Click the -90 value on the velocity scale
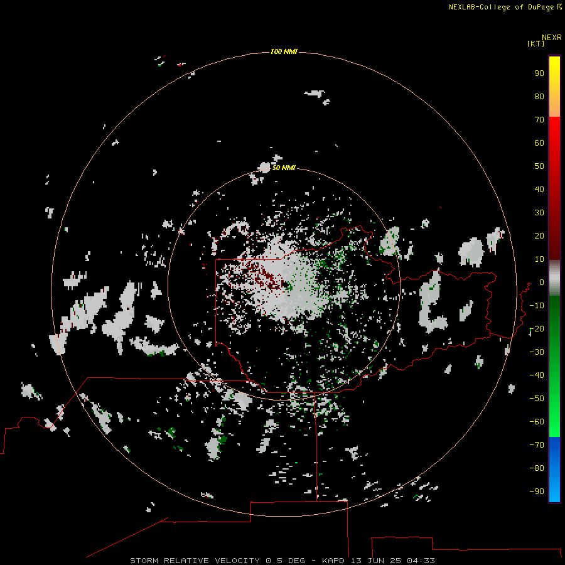 tap(537, 492)
